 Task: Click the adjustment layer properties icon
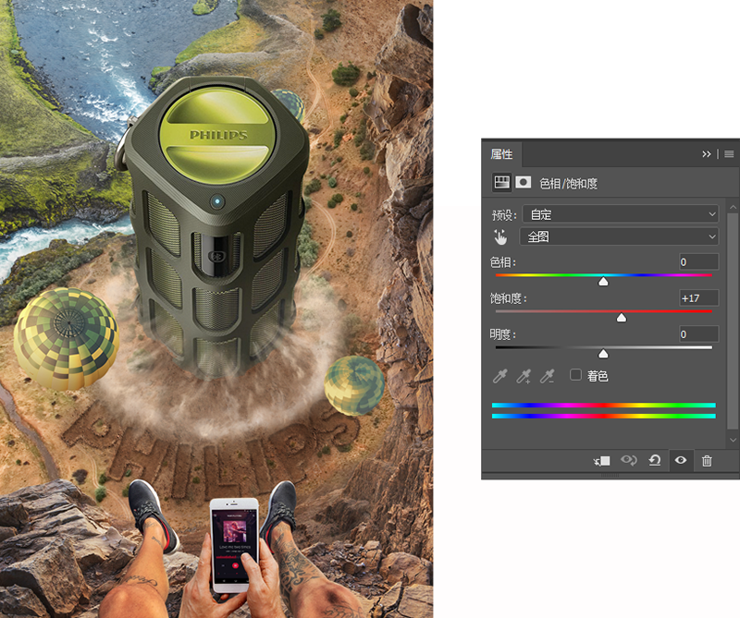[501, 182]
